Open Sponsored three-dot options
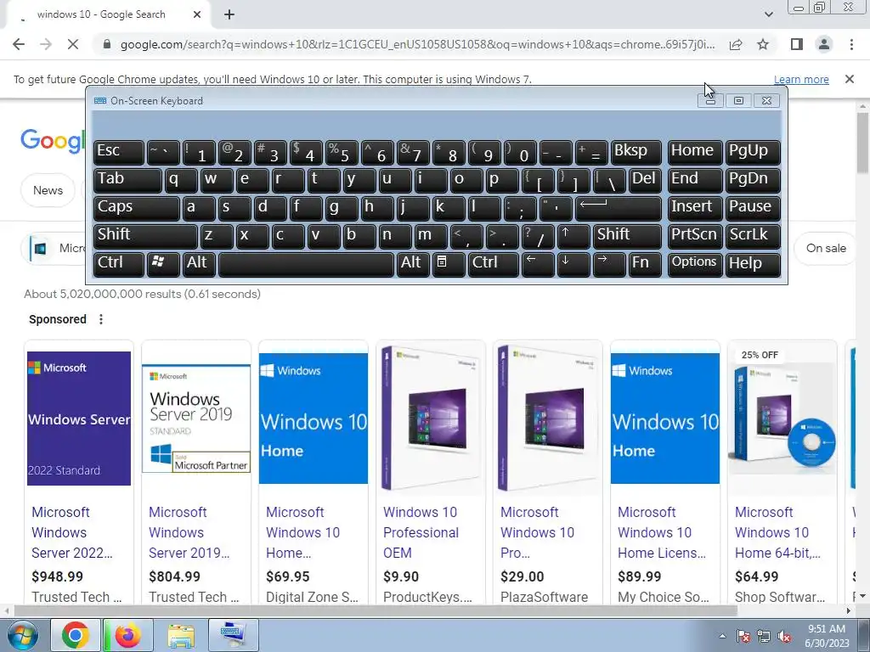The height and width of the screenshot is (652, 870). (101, 319)
